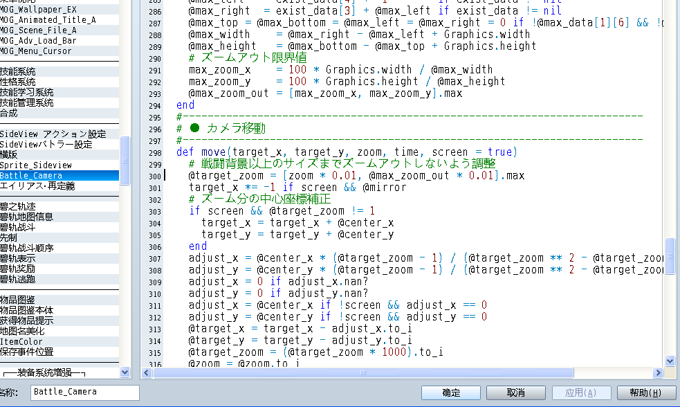Screen dimensions: 680x407
Task: Select the 碧之轨迹 script entry
Action: point(59,206)
